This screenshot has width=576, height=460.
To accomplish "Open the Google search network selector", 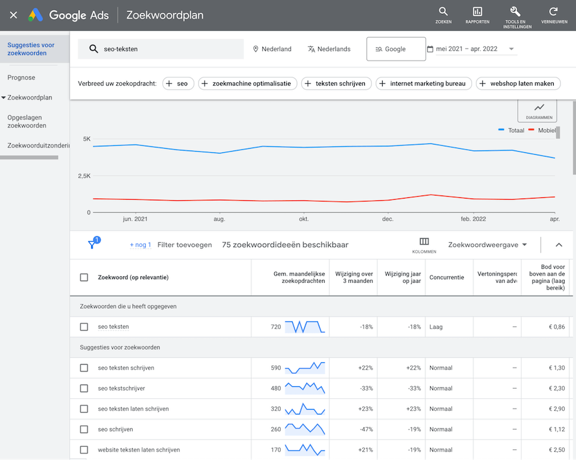I will pyautogui.click(x=396, y=49).
